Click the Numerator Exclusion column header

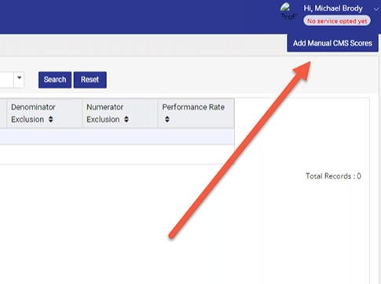click(120, 113)
